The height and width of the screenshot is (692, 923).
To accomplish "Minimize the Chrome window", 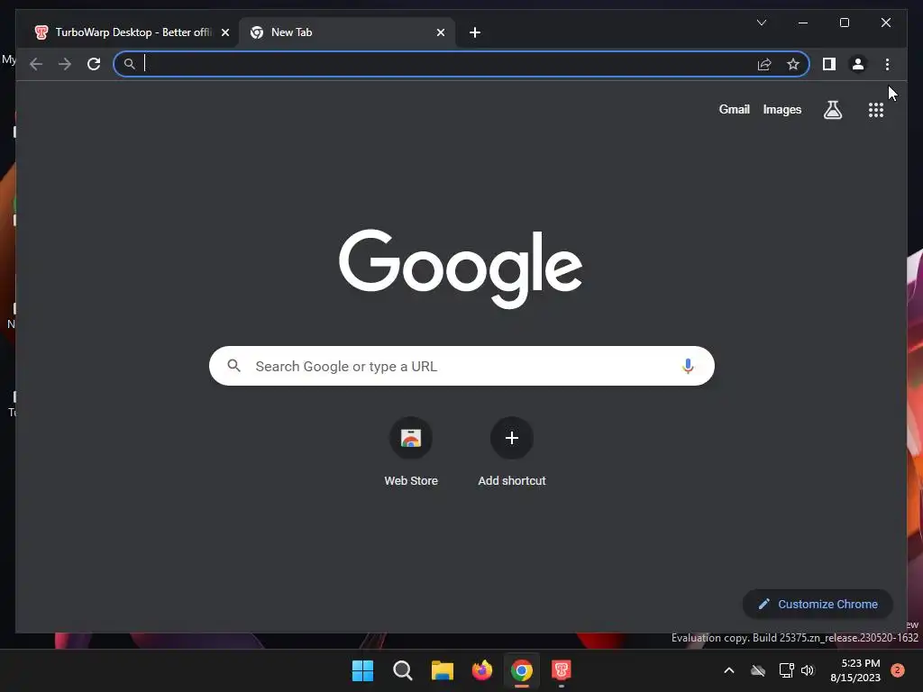I will [803, 23].
